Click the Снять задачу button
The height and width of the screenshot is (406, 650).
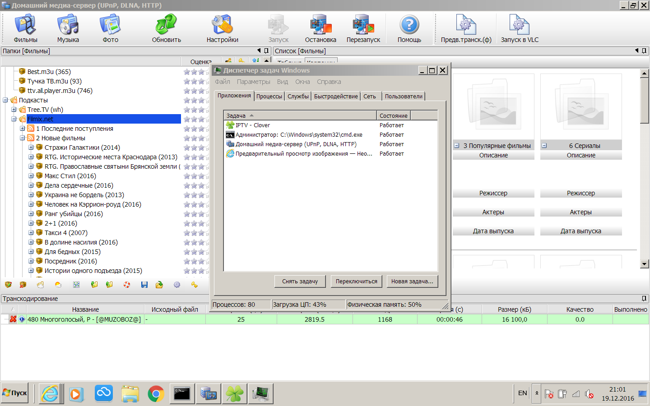click(300, 281)
